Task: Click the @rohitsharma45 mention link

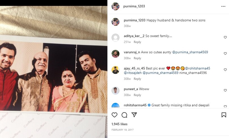Action: [x=198, y=68]
